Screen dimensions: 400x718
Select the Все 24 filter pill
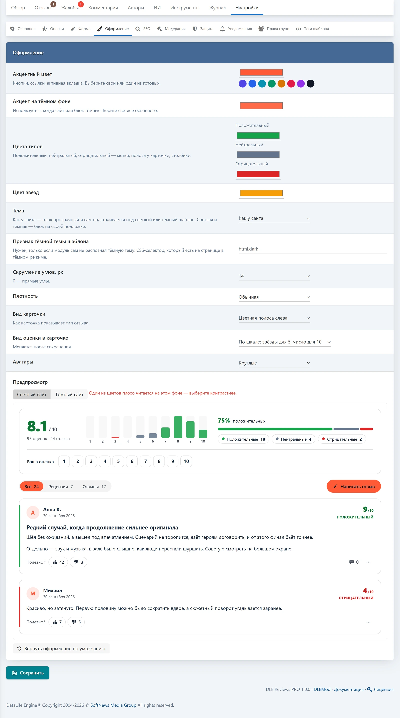pos(32,486)
